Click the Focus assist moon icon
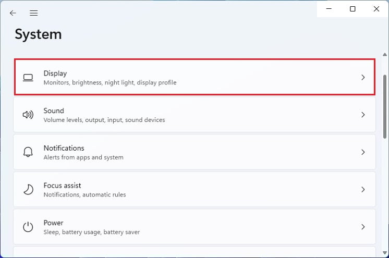The height and width of the screenshot is (258, 389). click(28, 190)
